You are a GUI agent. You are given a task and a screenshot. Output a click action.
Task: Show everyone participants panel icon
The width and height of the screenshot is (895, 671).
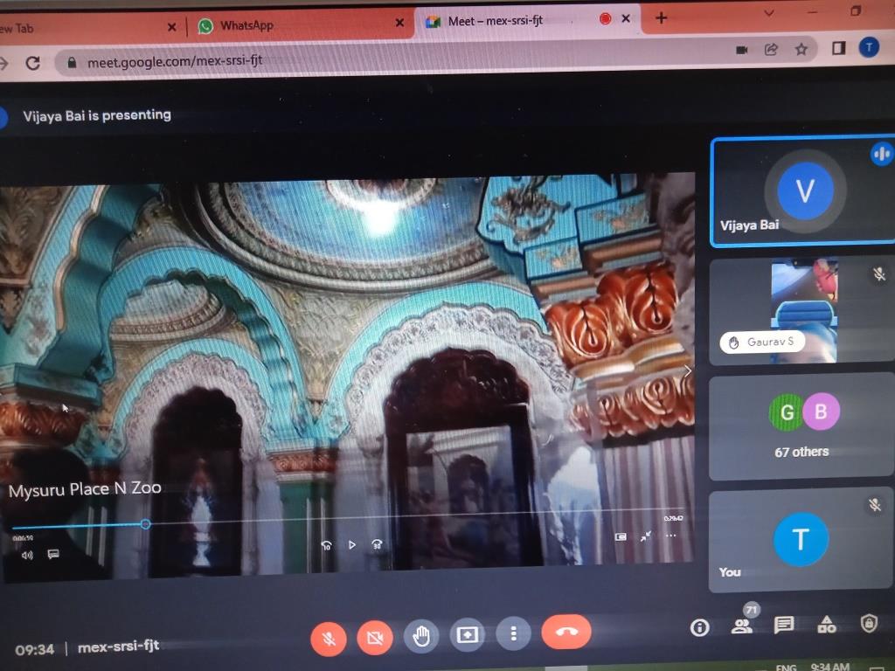pyautogui.click(x=741, y=626)
